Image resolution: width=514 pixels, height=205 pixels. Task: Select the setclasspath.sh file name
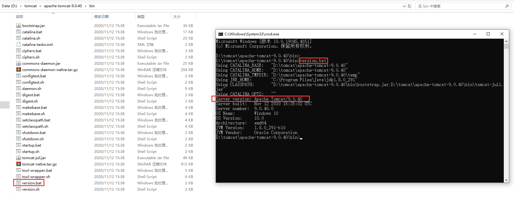(x=35, y=126)
